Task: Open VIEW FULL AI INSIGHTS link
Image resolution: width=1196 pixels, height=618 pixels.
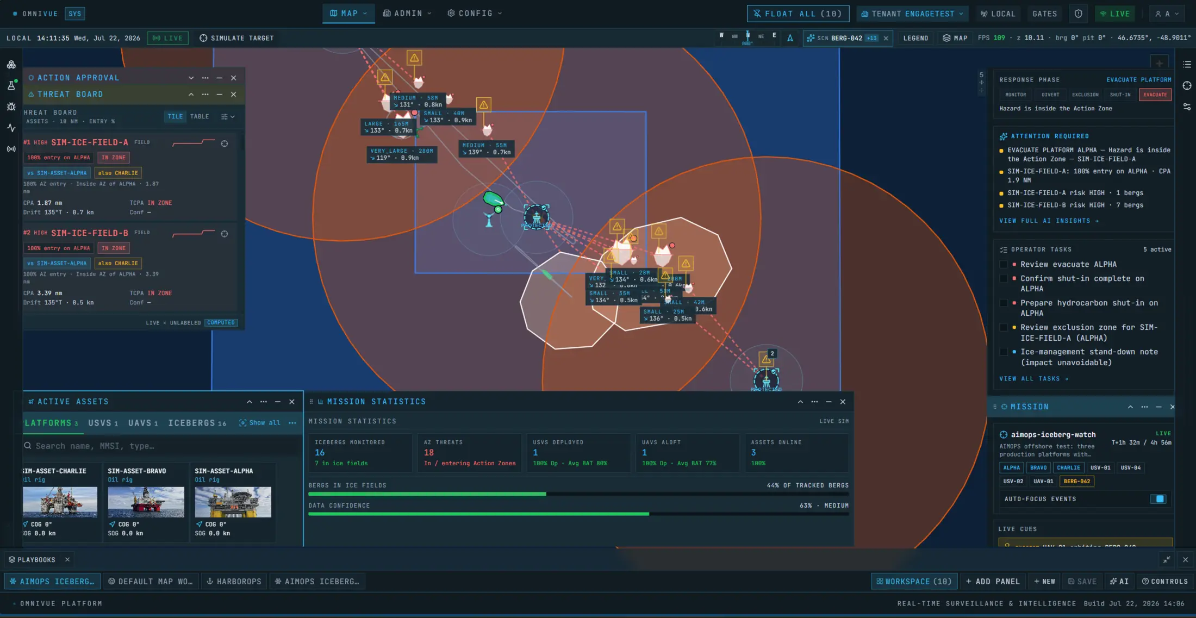Action: pyautogui.click(x=1049, y=221)
